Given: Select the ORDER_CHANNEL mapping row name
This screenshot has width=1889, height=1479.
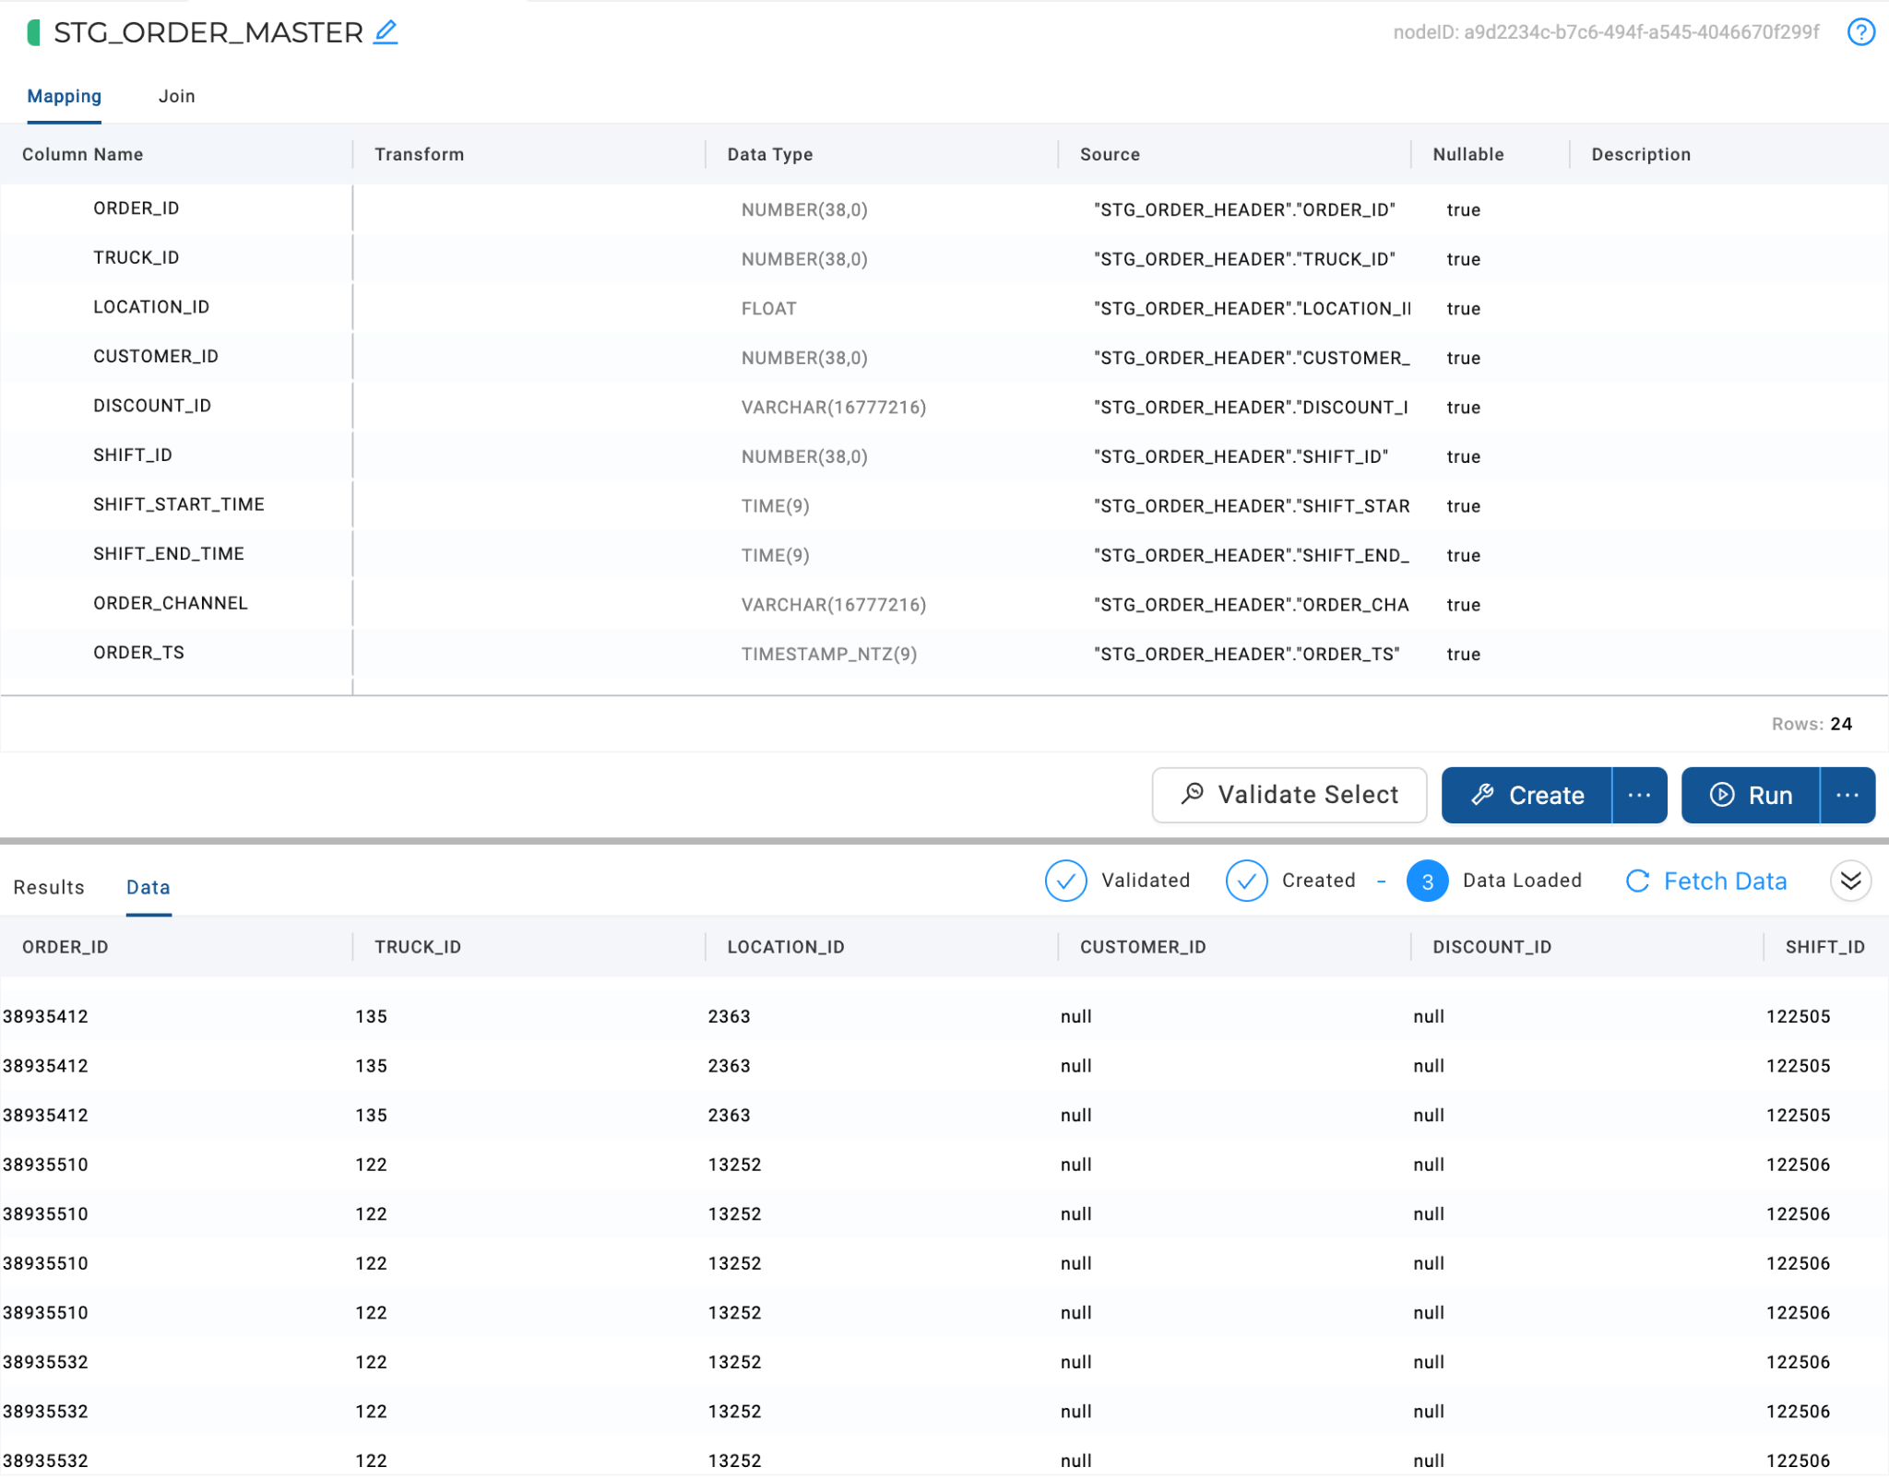Looking at the screenshot, I should coord(171,603).
